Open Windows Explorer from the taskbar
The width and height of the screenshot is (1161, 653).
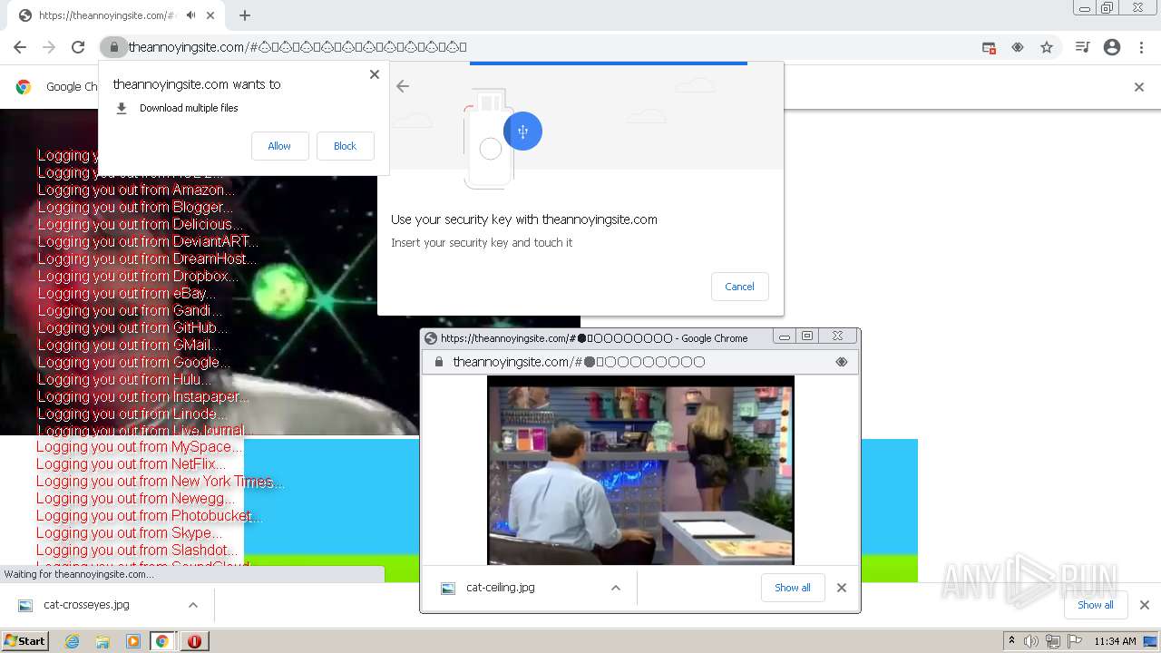click(x=102, y=641)
